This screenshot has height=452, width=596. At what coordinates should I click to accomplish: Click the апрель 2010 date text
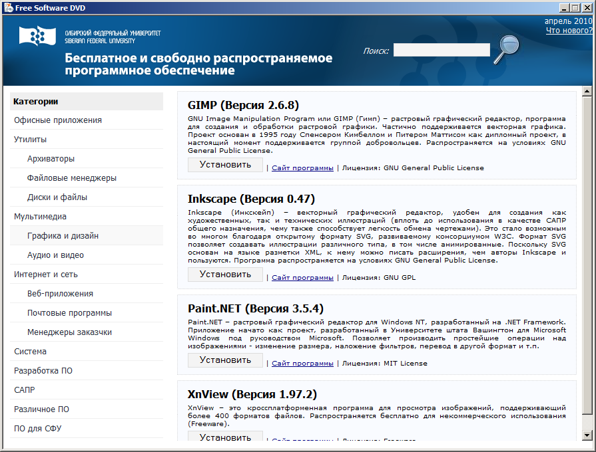(x=568, y=21)
